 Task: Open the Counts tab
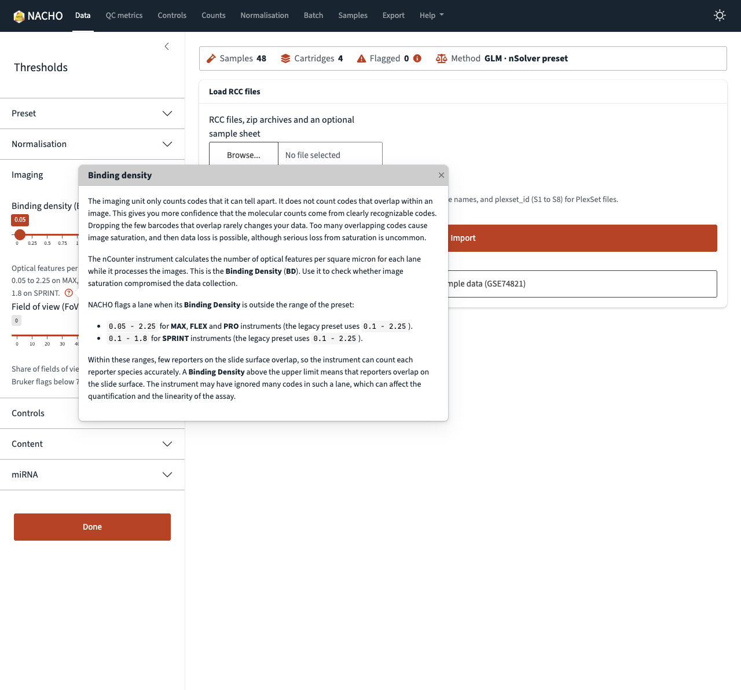(x=213, y=16)
